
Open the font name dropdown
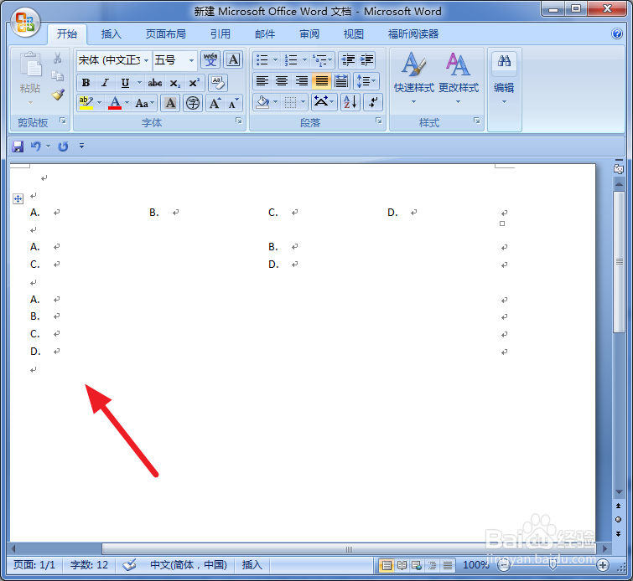point(146,60)
